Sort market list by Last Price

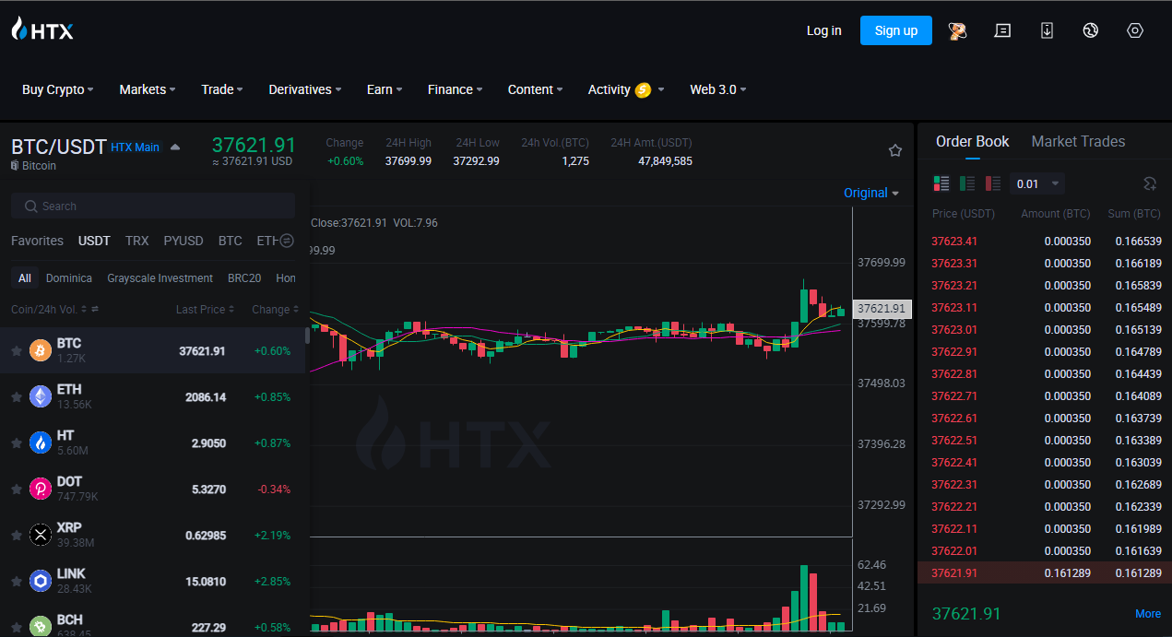(205, 310)
